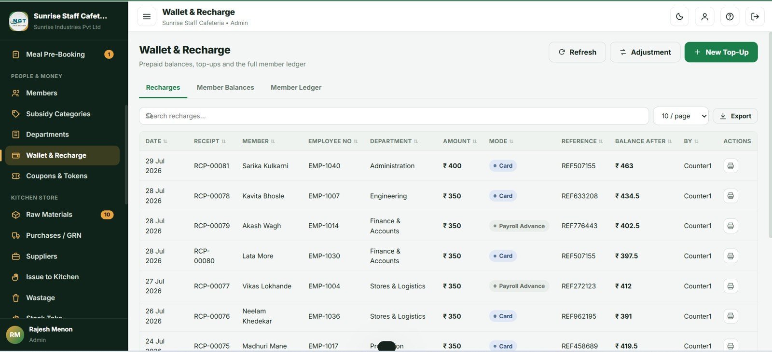Print receipt for Lata More
Screen dimensions: 772x352
[731, 256]
